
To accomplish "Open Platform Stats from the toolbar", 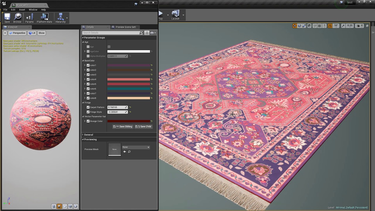I will click(45, 18).
